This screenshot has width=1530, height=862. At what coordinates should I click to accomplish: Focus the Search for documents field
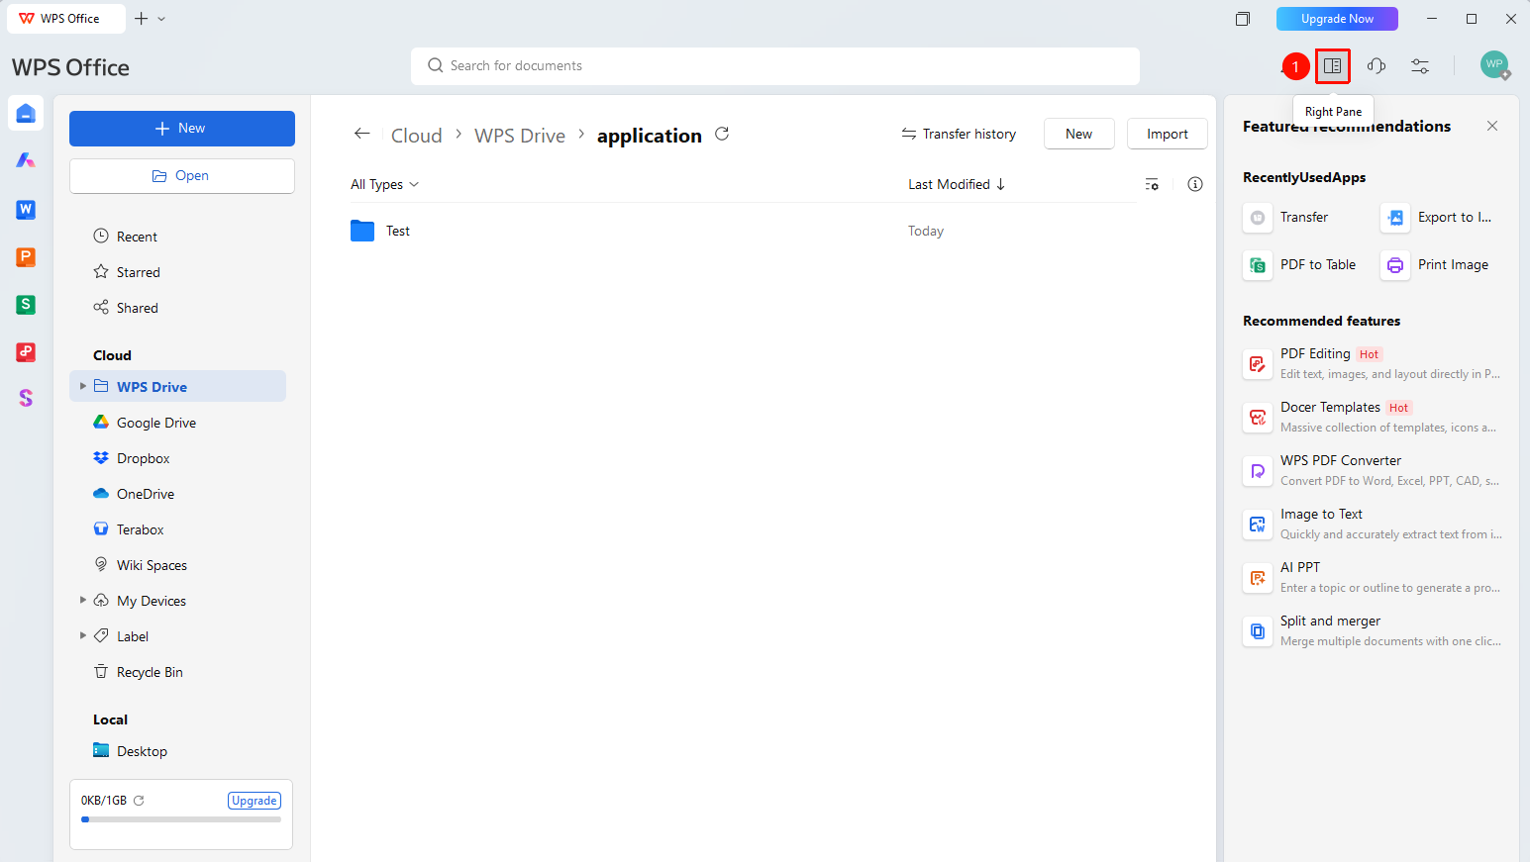(x=775, y=66)
